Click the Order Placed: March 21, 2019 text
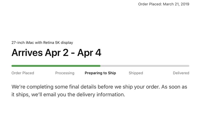The image size is (200, 115). pyautogui.click(x=163, y=4)
